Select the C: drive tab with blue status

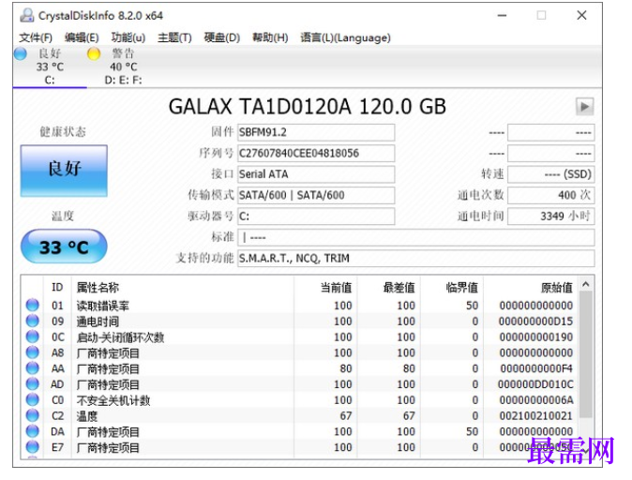point(50,67)
